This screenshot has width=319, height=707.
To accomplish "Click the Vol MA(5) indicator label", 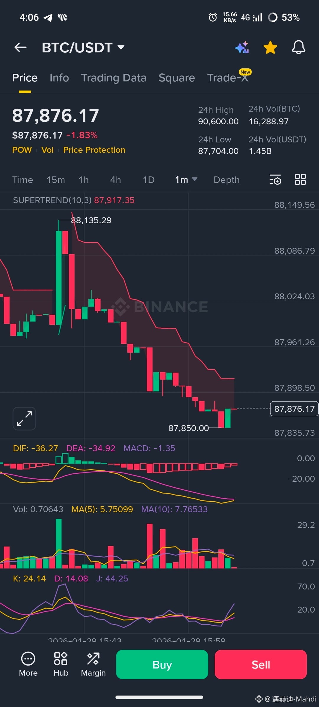I will pyautogui.click(x=102, y=509).
